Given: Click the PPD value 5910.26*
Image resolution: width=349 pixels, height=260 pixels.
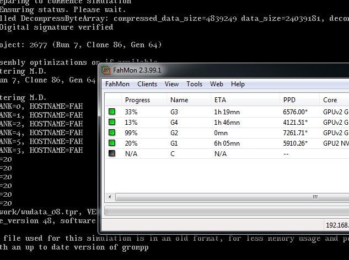Looking at the screenshot, I should (x=295, y=143).
